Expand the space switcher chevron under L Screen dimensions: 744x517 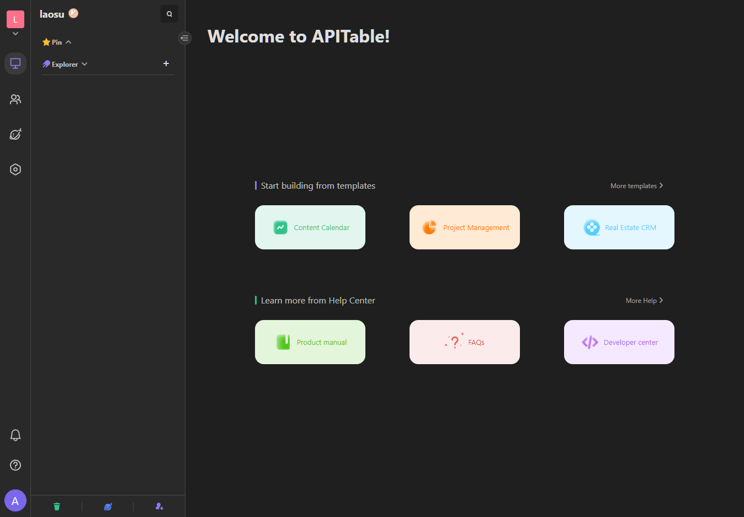pos(15,34)
